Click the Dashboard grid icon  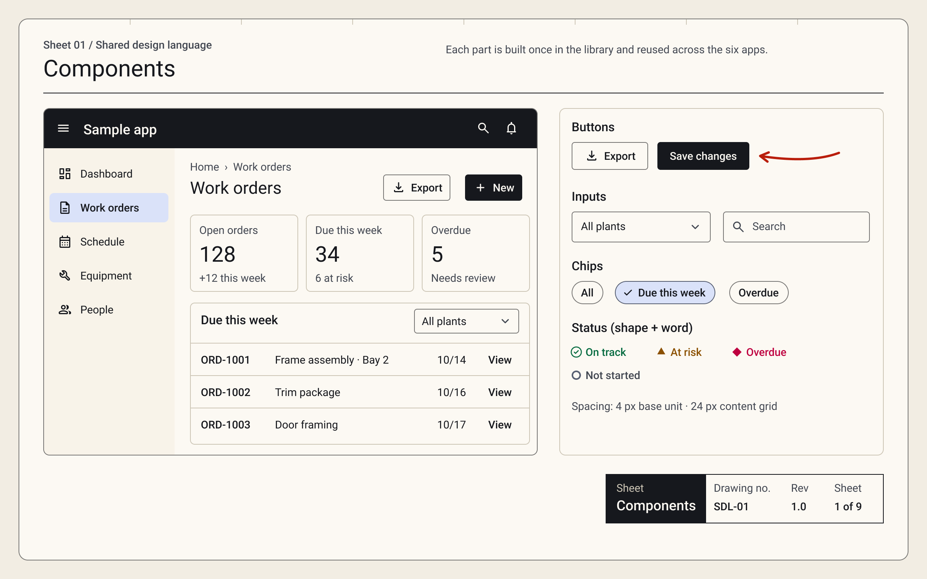click(65, 174)
